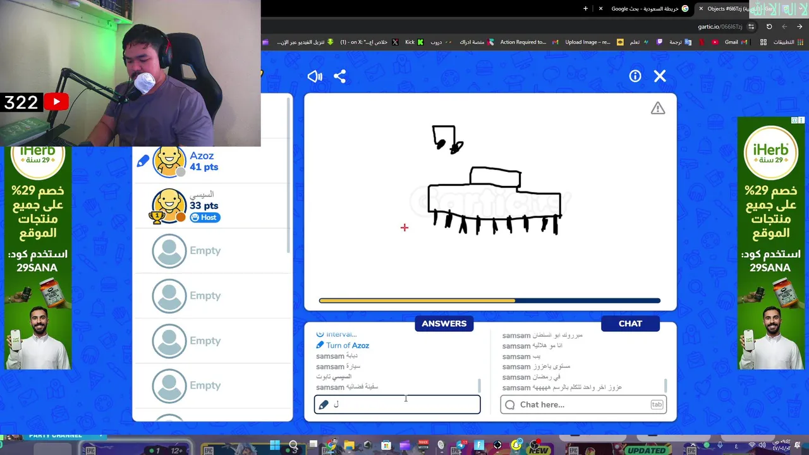
Task: Click Azoz player avatar
Action: (169, 161)
